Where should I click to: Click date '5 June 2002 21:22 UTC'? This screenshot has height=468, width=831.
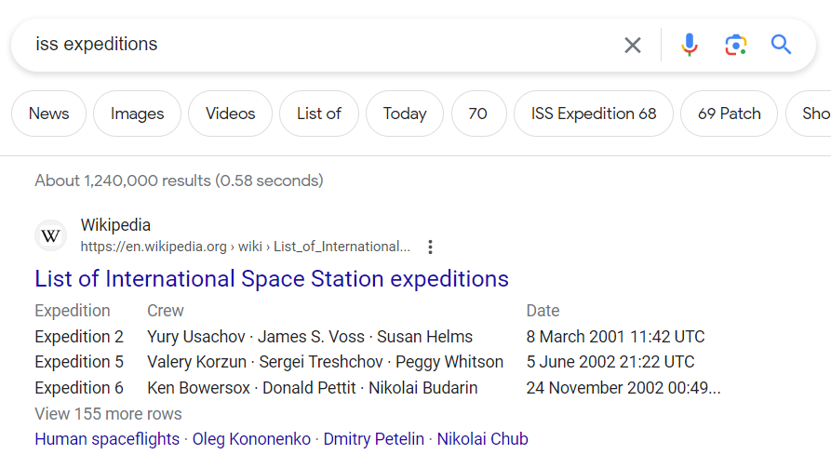click(x=610, y=362)
